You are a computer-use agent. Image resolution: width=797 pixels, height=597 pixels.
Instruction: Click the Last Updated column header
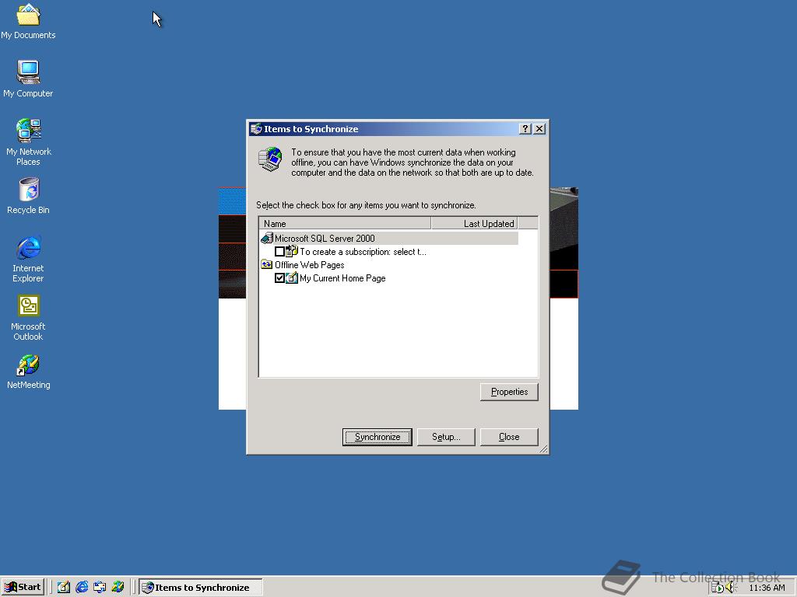pyautogui.click(x=474, y=223)
